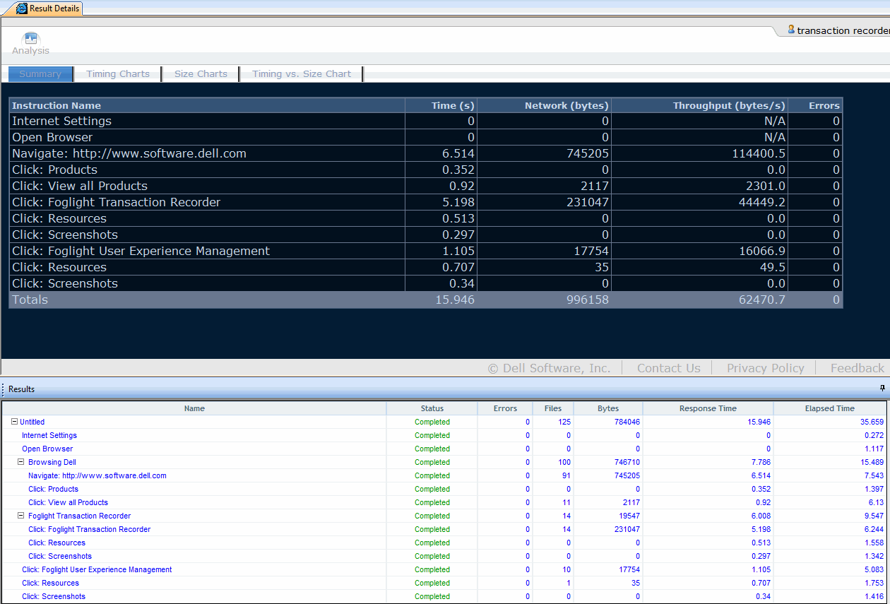890x604 pixels.
Task: Switch to the Timing Charts tab
Action: coord(118,74)
